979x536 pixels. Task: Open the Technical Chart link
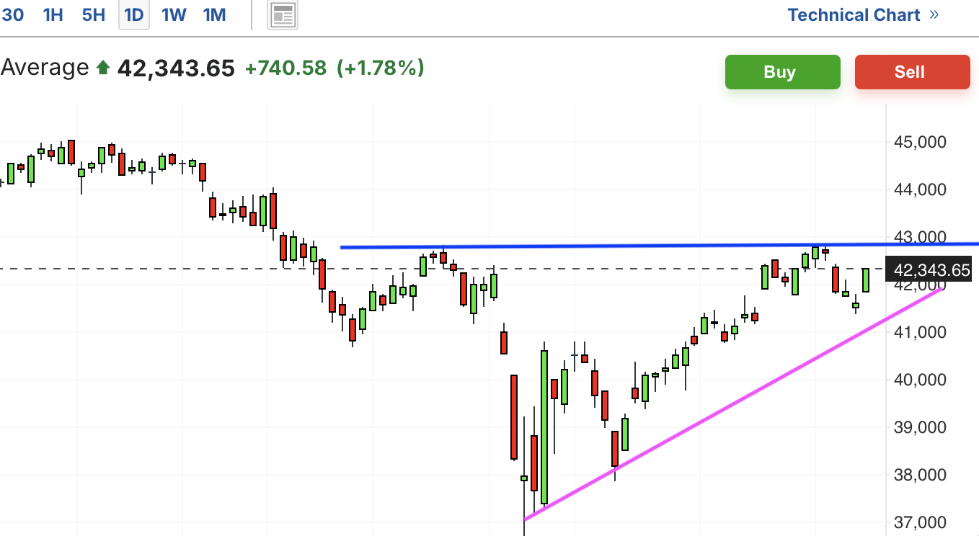(x=854, y=14)
